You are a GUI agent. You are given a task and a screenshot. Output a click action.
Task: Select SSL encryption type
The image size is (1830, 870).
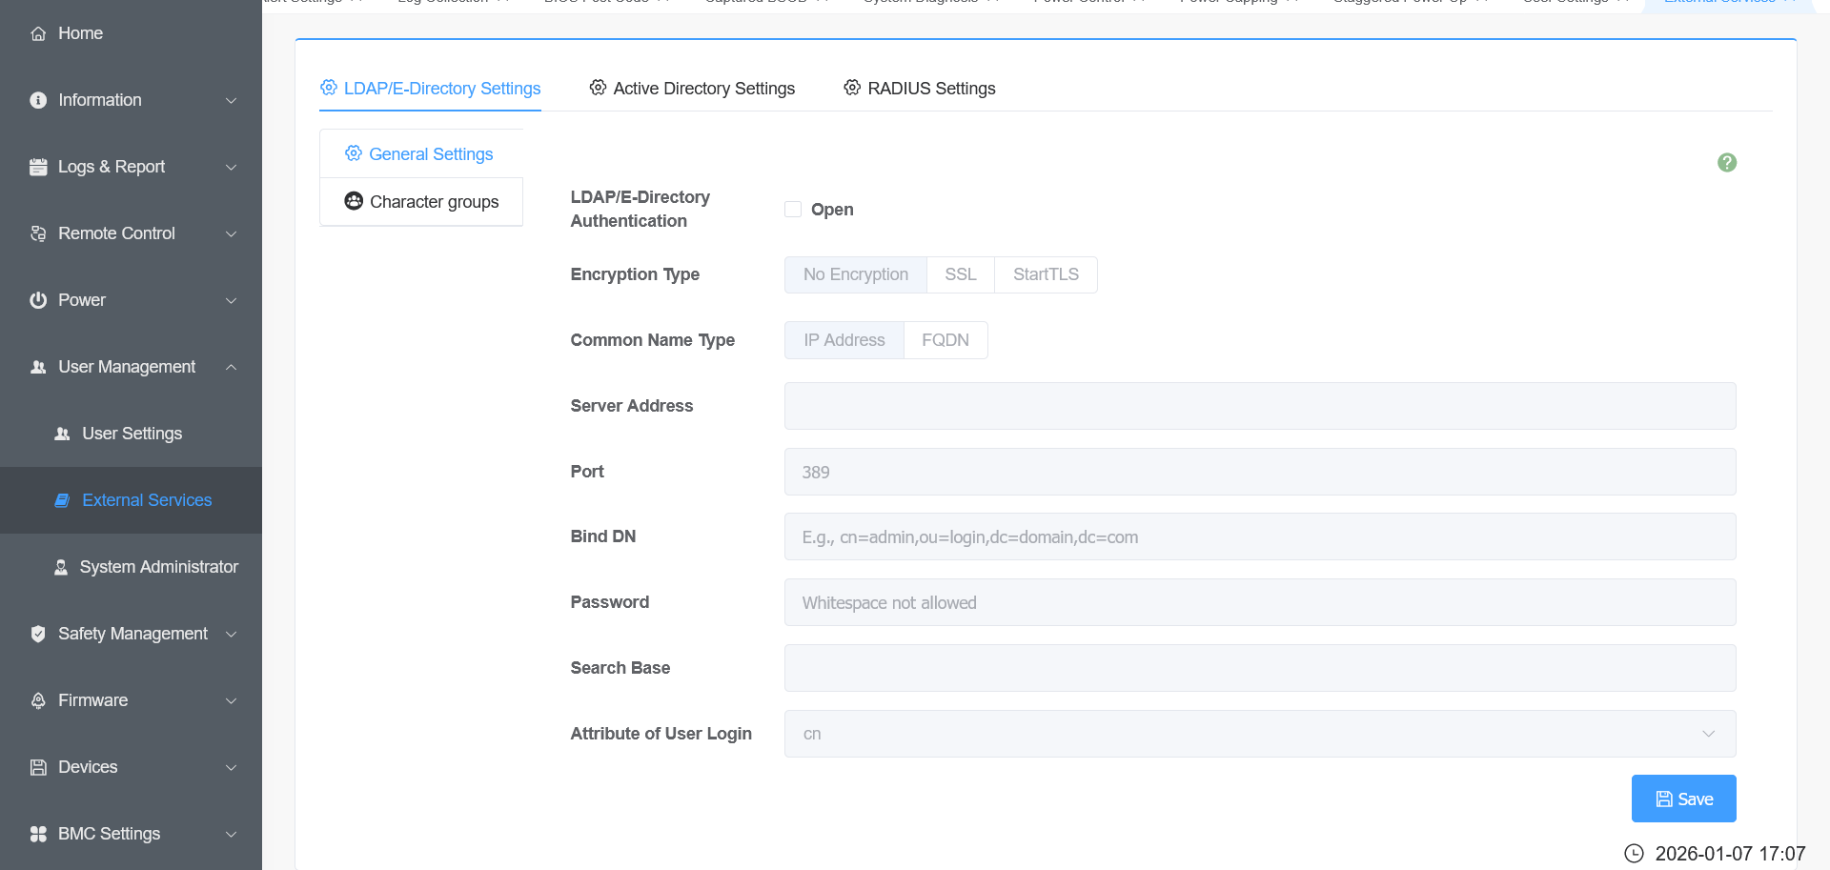point(960,274)
